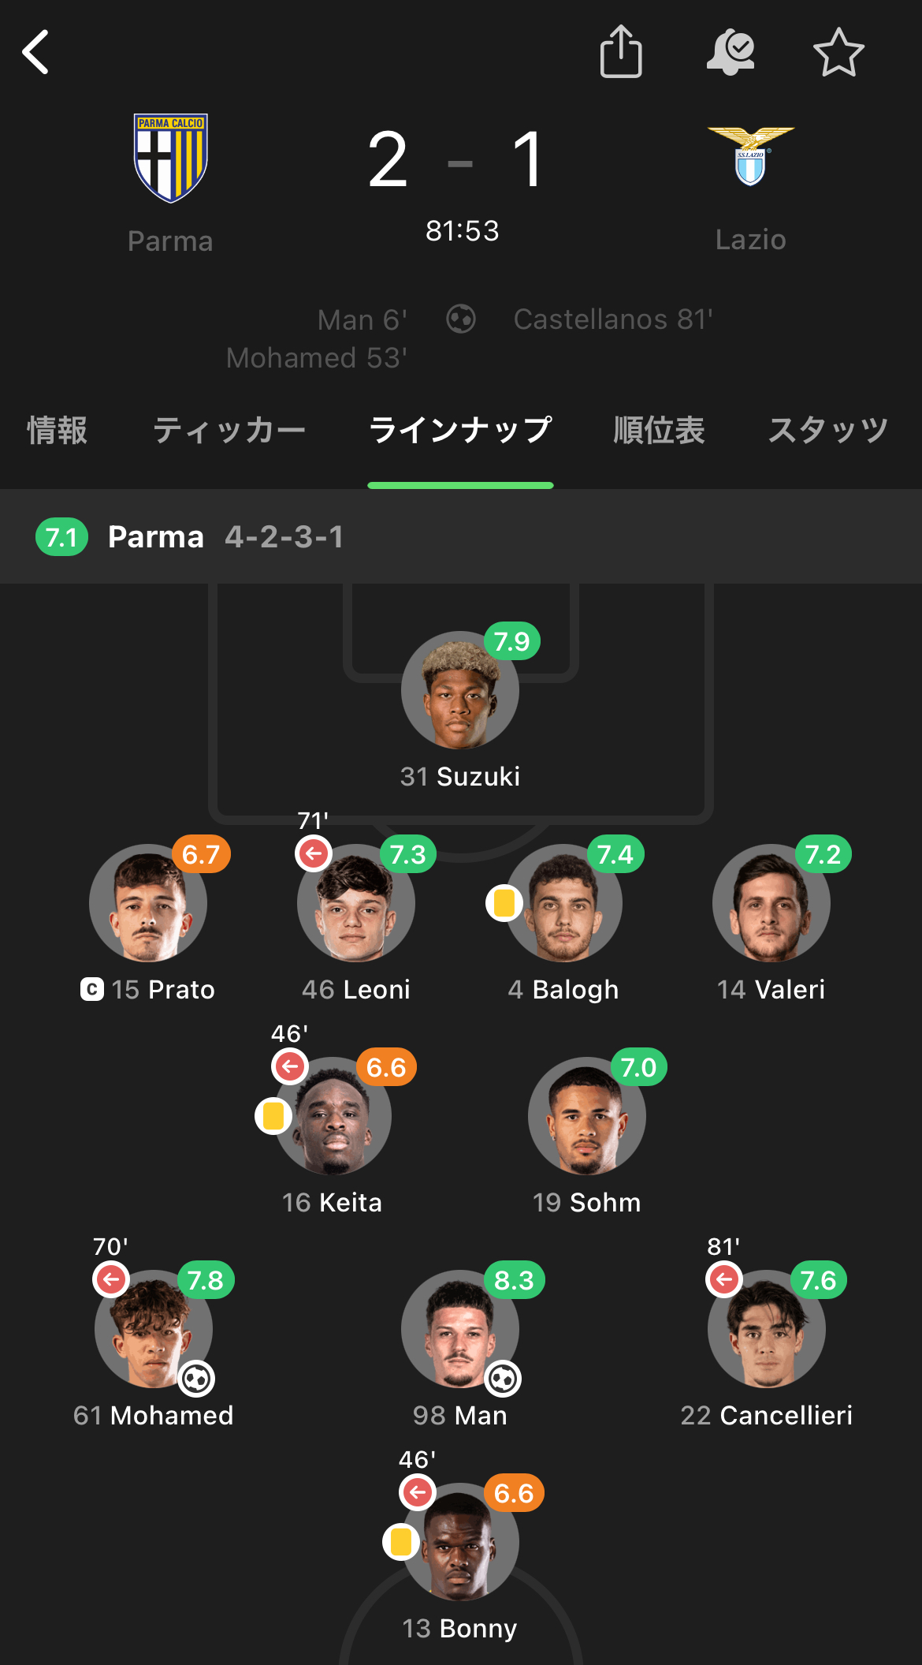Tap Leoni's substitution arrow icon
Viewport: 922px width, 1665px height.
[314, 853]
